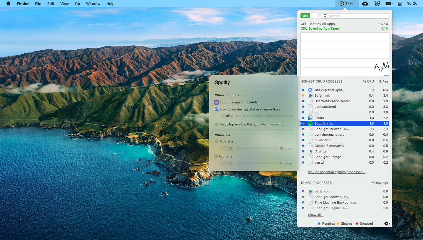Check Stop this app completely
Viewport: 423px width, 240px height.
[216, 102]
